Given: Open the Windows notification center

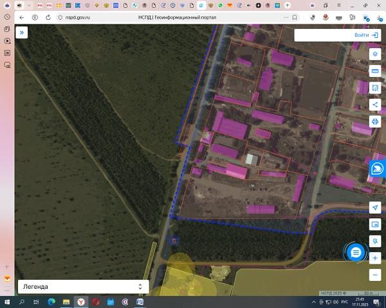Looking at the screenshot, I should (376, 302).
